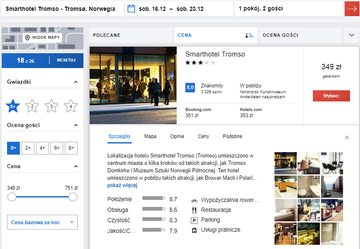Sort results by Polecane
The height and width of the screenshot is (249, 360).
tap(131, 35)
